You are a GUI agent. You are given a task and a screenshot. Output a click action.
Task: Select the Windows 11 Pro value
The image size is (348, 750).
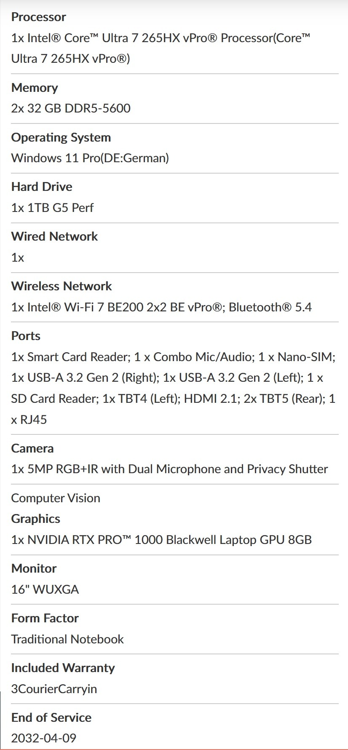[90, 158]
